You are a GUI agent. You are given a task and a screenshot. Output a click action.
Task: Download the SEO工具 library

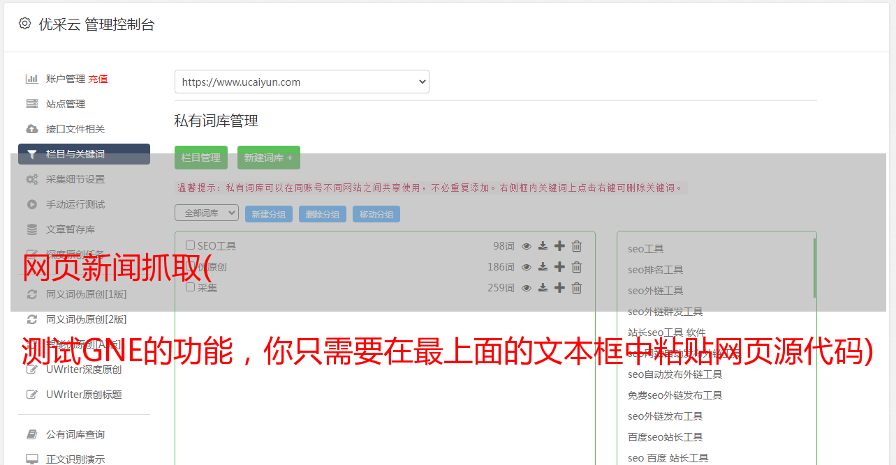pos(543,246)
